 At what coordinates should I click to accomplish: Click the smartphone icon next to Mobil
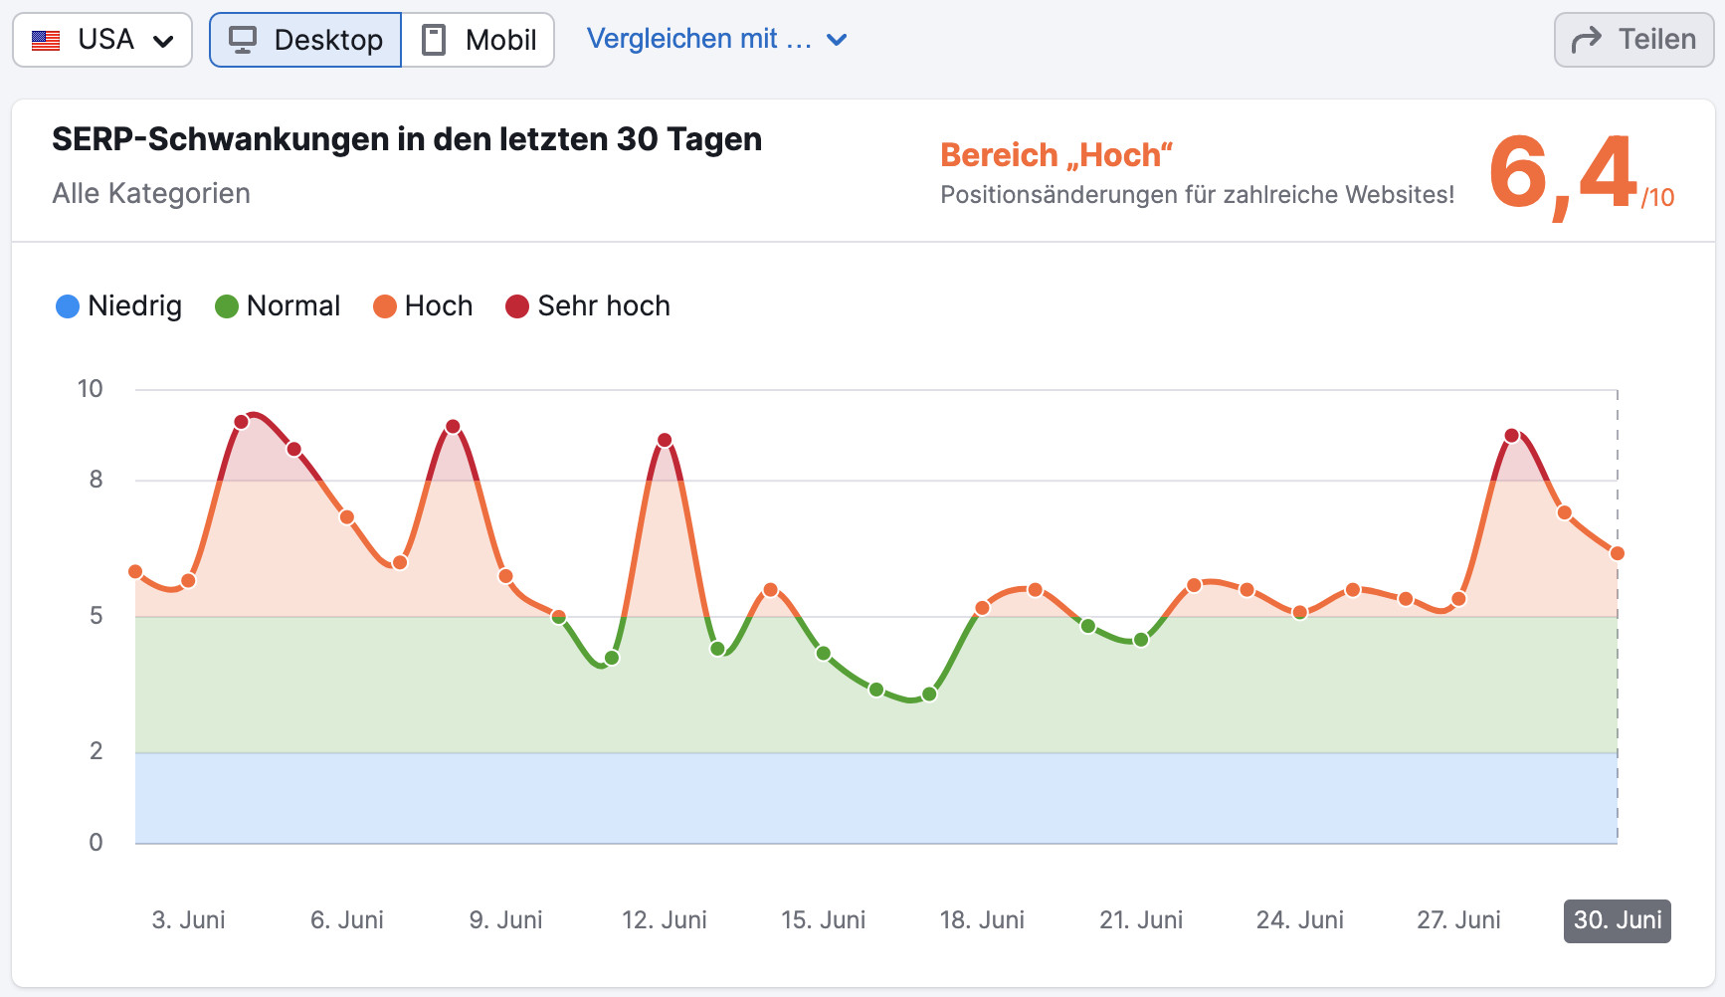click(x=432, y=39)
